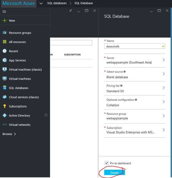This screenshot has width=172, height=178.
Task: Pin the blade with pushpin icon
Action: click(x=71, y=11)
